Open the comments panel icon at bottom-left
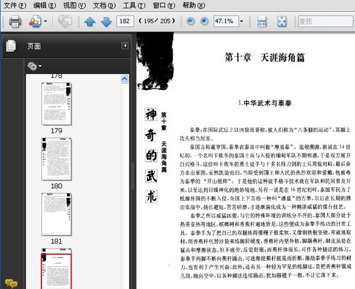This screenshot has width=355, height=289. tap(9, 282)
